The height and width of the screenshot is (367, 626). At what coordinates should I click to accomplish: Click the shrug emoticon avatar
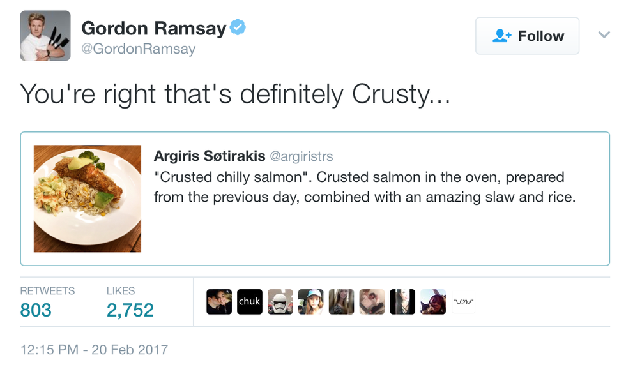pos(463,302)
